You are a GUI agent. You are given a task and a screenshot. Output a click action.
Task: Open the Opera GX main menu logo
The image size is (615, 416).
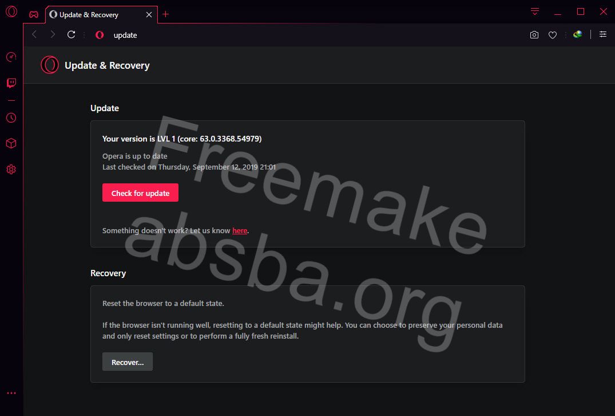pyautogui.click(x=11, y=11)
